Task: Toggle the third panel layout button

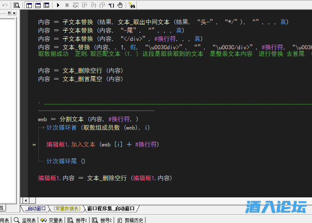Action: tap(46, 5)
